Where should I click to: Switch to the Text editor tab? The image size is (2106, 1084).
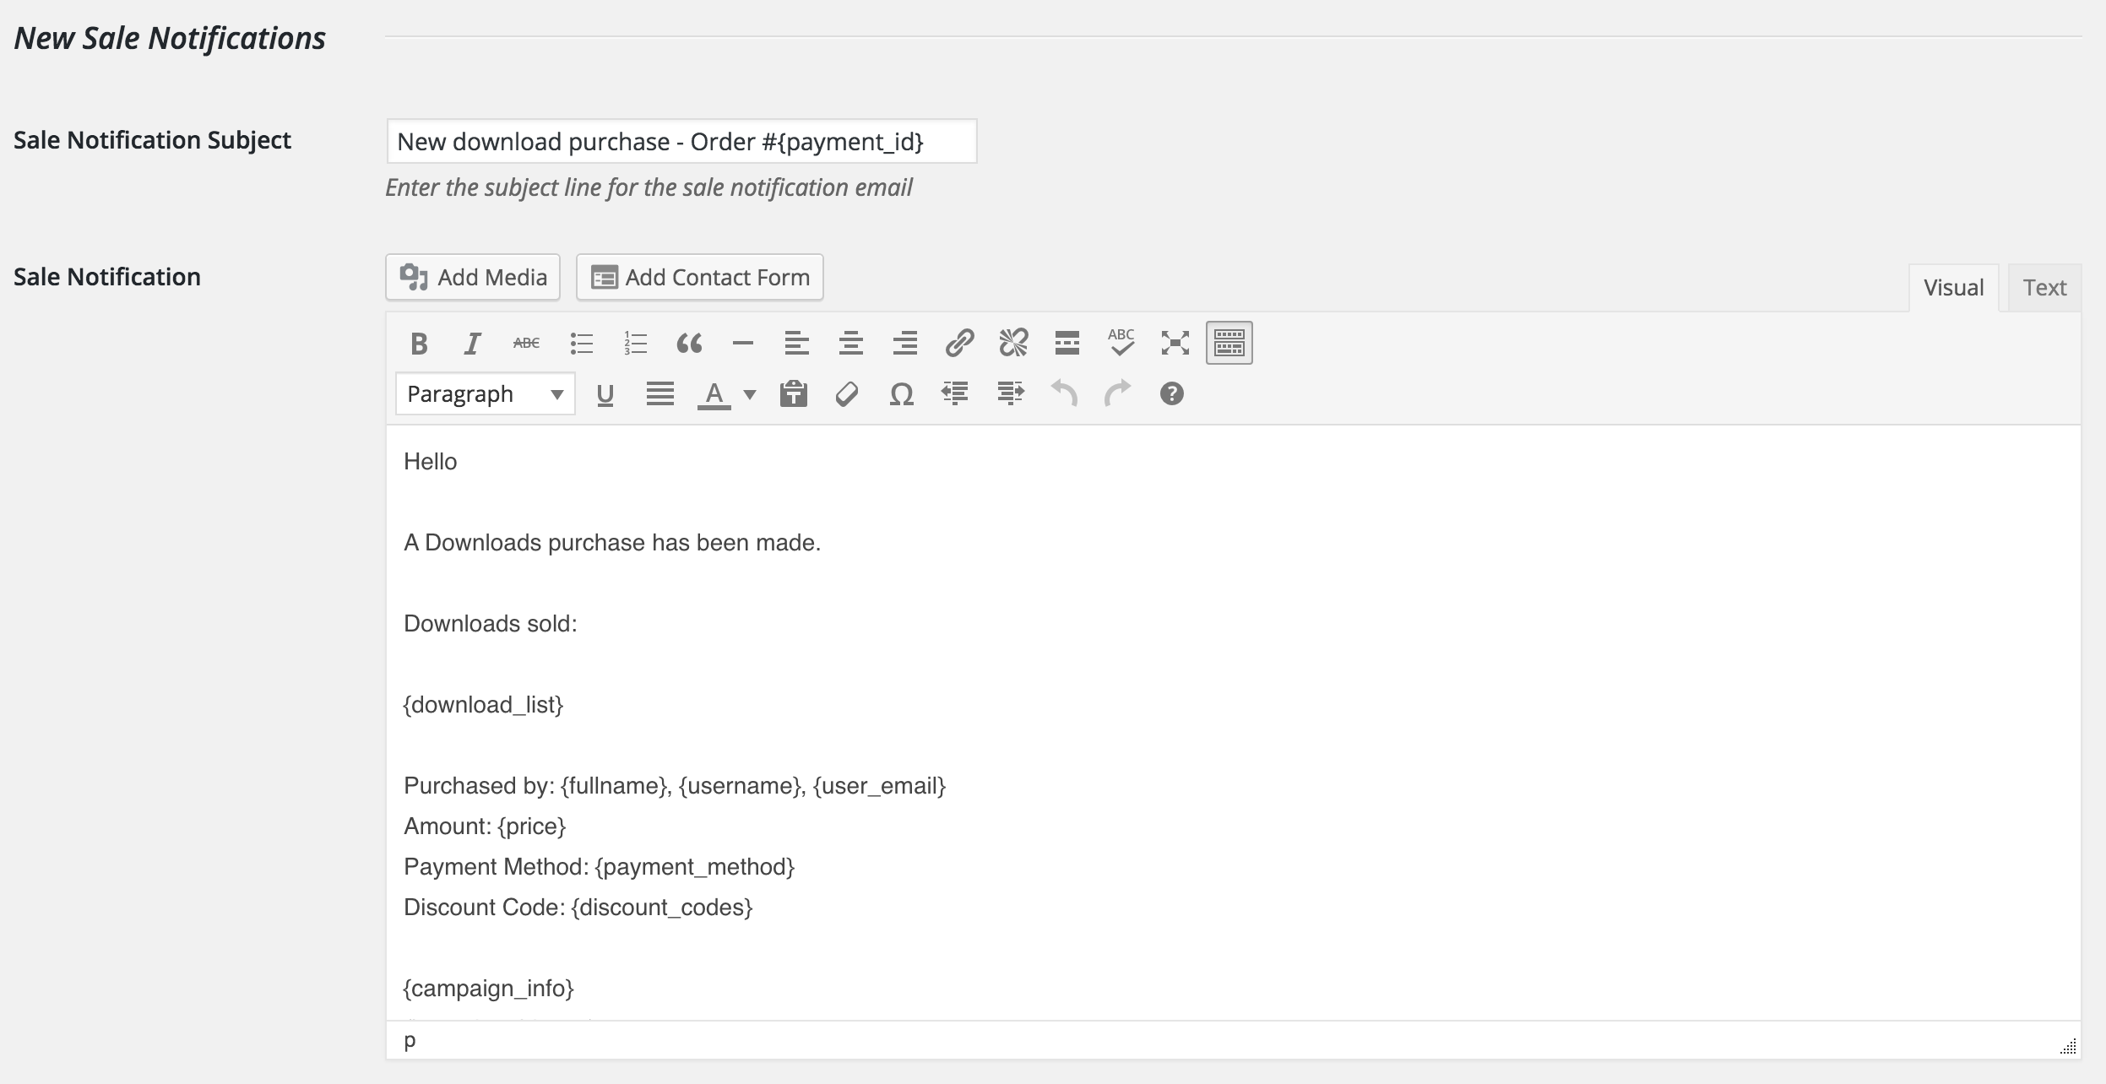pyautogui.click(x=2044, y=288)
